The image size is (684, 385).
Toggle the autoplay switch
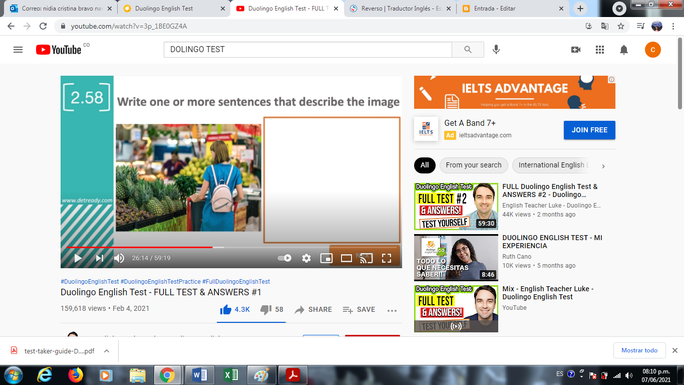click(284, 258)
